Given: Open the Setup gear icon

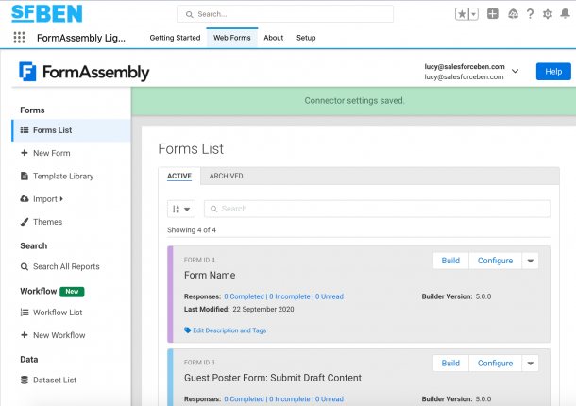Looking at the screenshot, I should click(548, 14).
